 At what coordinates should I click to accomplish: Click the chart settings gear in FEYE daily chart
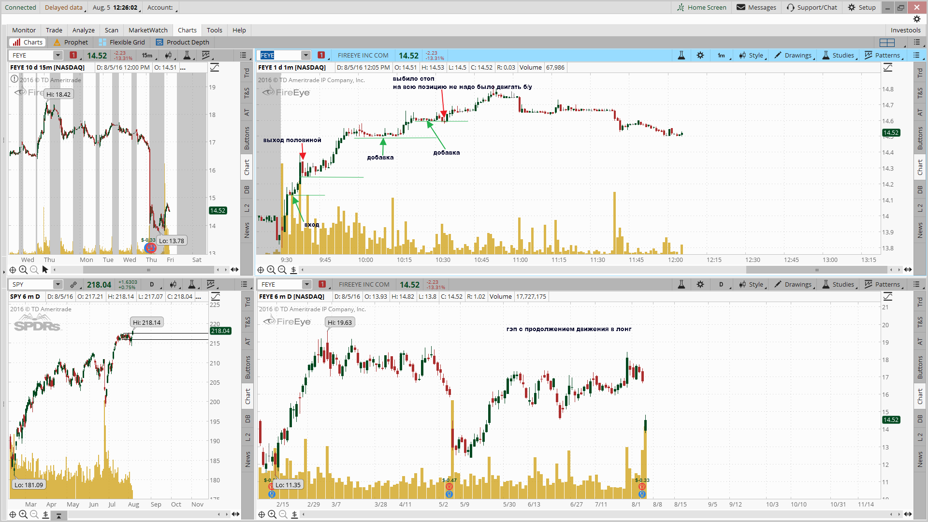click(x=700, y=284)
